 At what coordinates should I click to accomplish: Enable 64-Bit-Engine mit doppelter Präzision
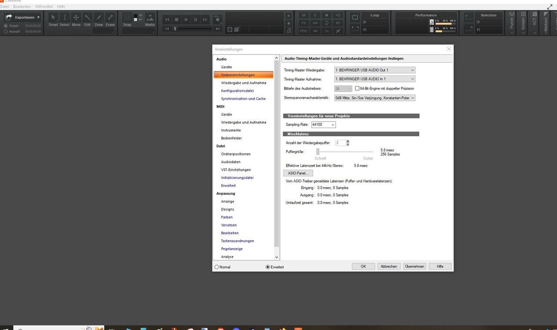357,88
